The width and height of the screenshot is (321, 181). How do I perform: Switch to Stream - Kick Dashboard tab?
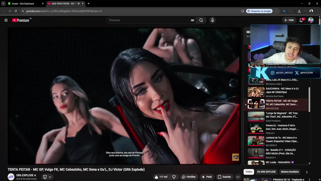point(26,4)
